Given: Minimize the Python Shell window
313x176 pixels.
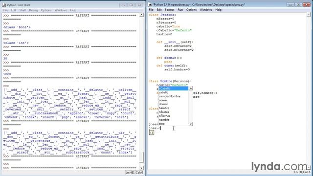Looking at the screenshot, I should coord(123,5).
